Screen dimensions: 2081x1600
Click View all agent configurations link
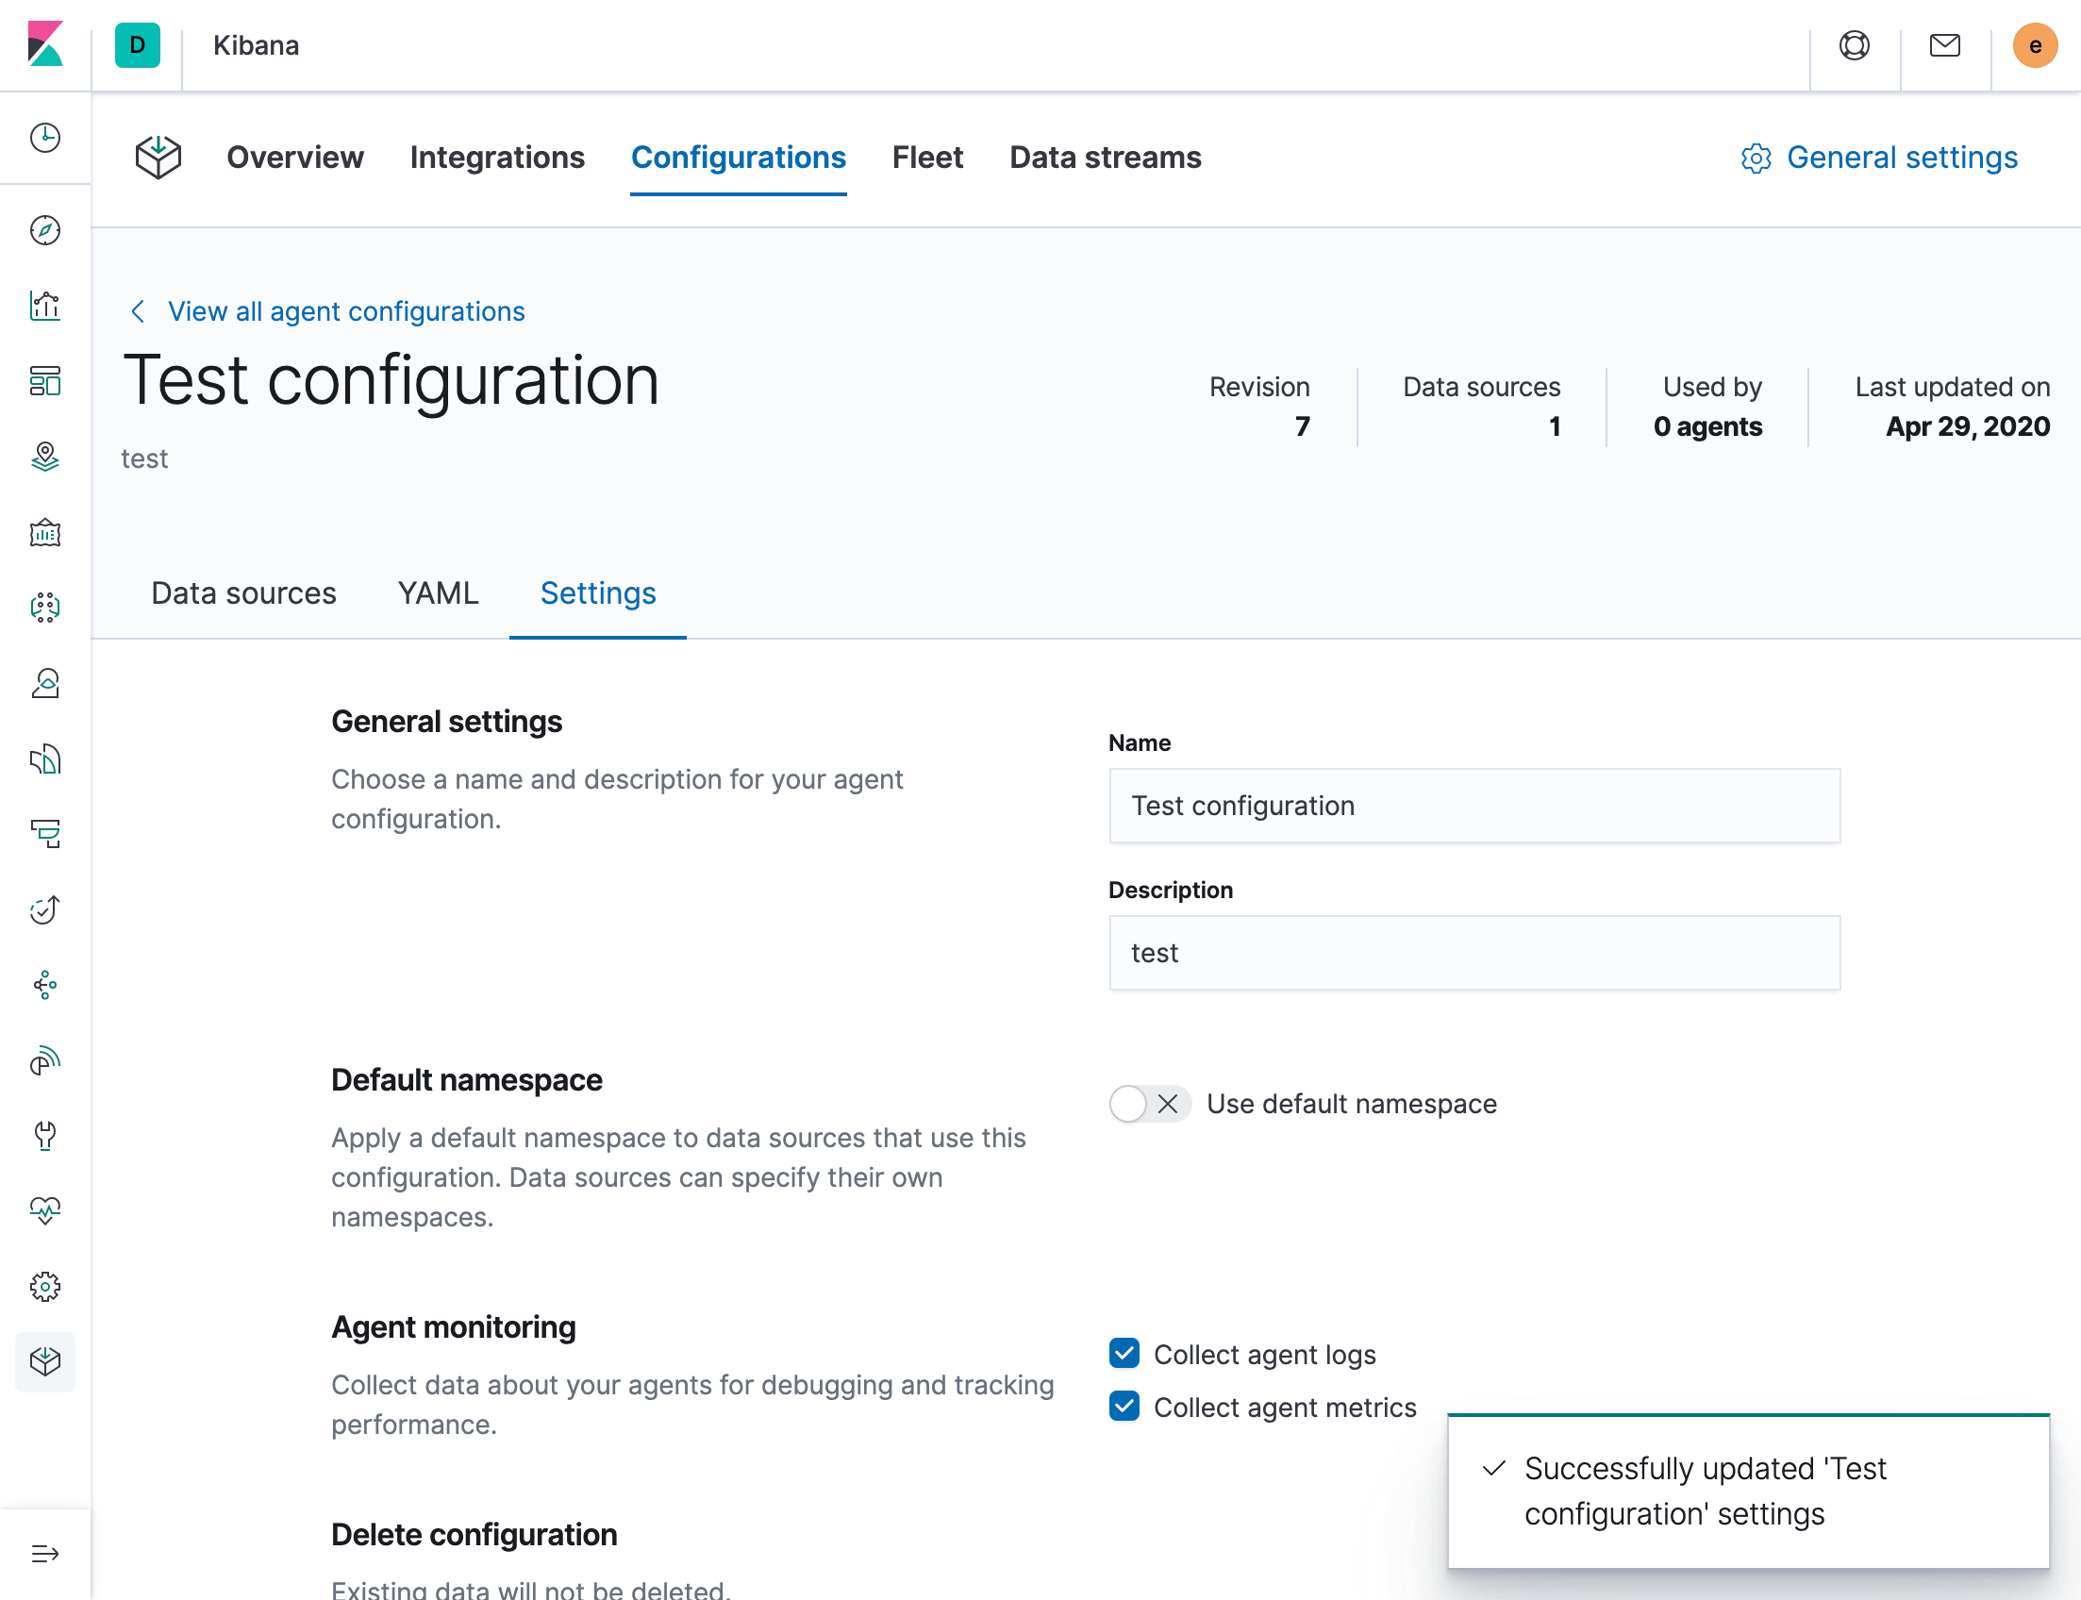[345, 311]
